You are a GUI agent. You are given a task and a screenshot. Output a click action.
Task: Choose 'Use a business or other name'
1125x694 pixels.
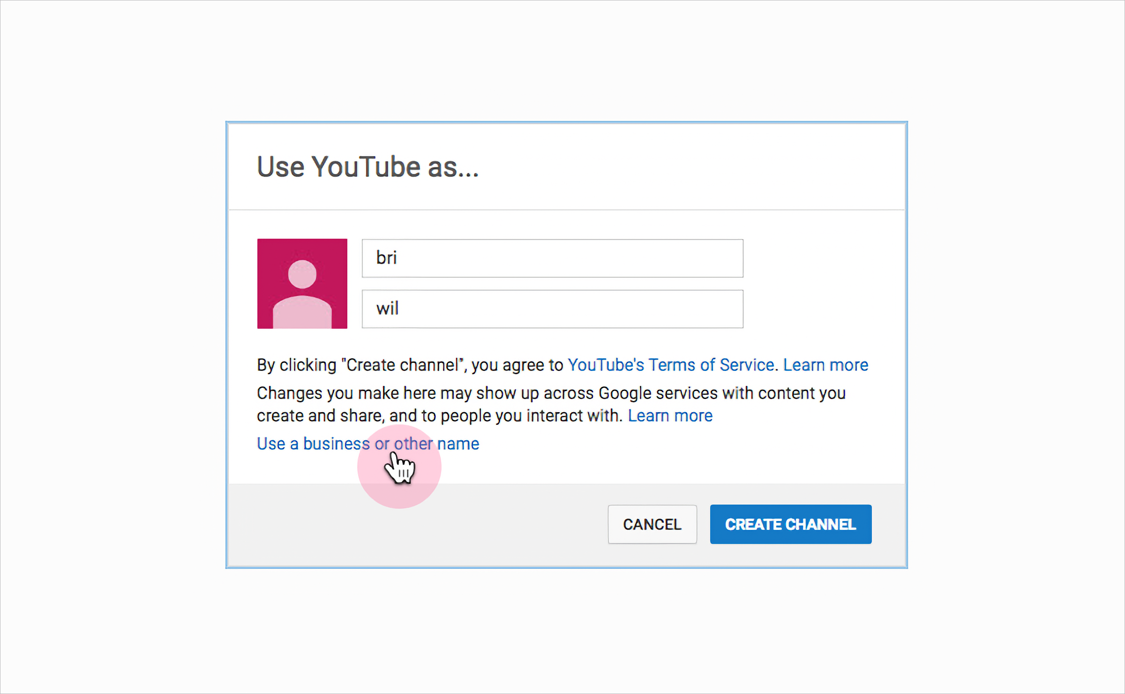[368, 444]
